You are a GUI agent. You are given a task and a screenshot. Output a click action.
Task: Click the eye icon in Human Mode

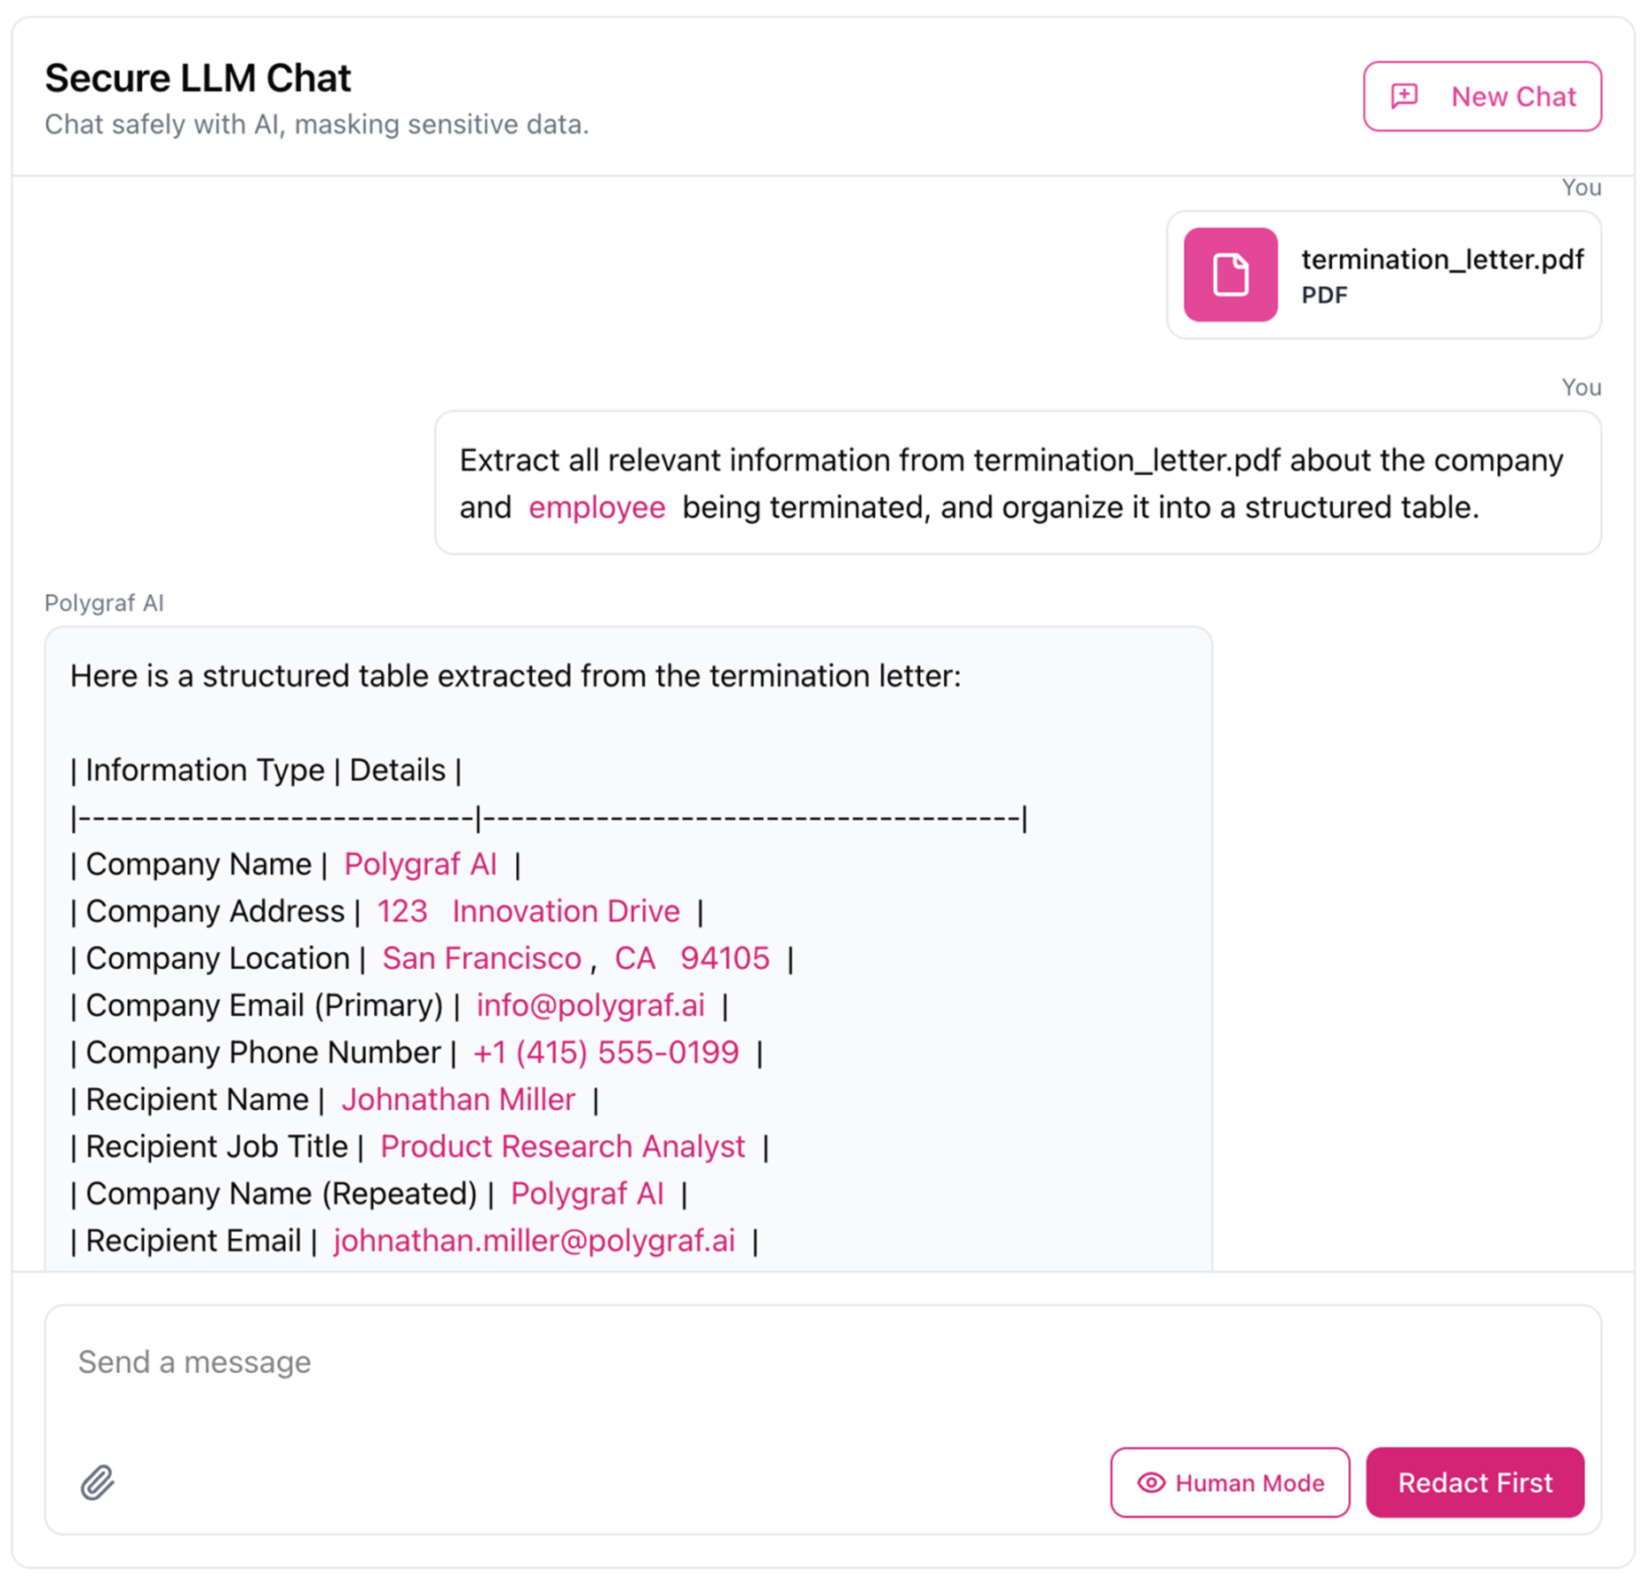point(1151,1482)
